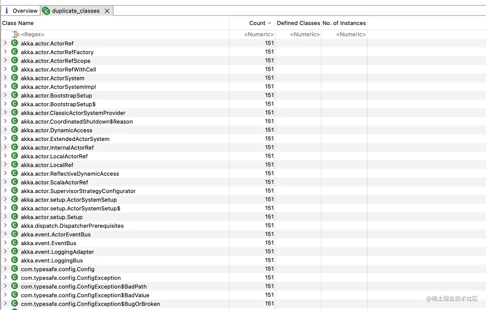Click the Numeric filter under Defined Classes

point(305,34)
